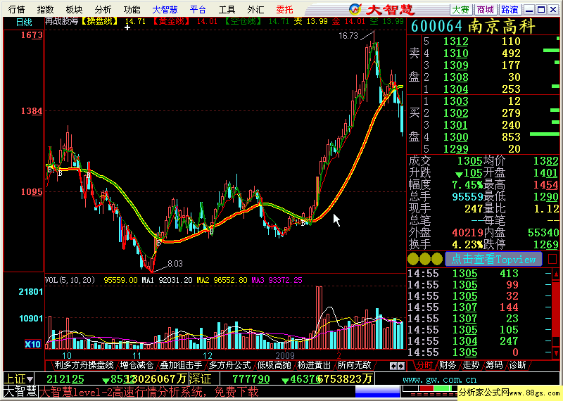Click the 16.73 high price label
Screen dimensions: 563x401
point(348,36)
